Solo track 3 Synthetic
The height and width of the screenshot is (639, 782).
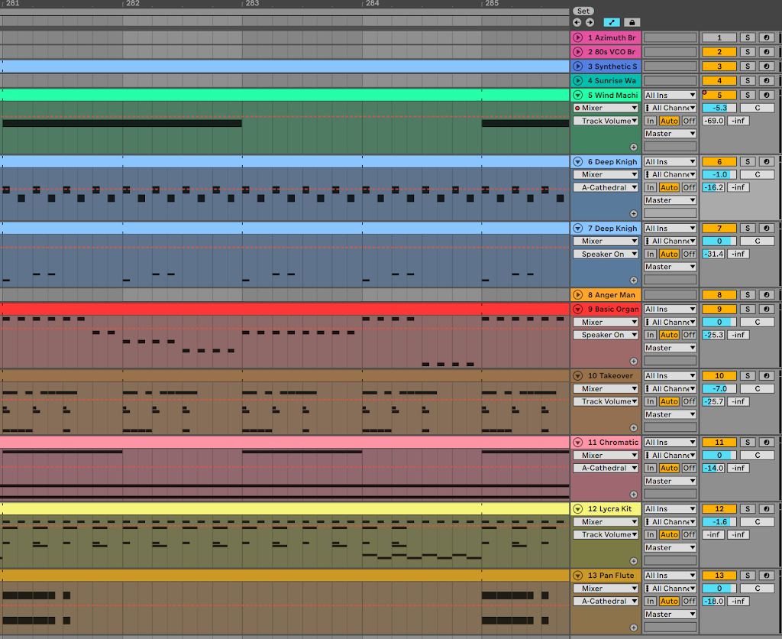coord(748,66)
